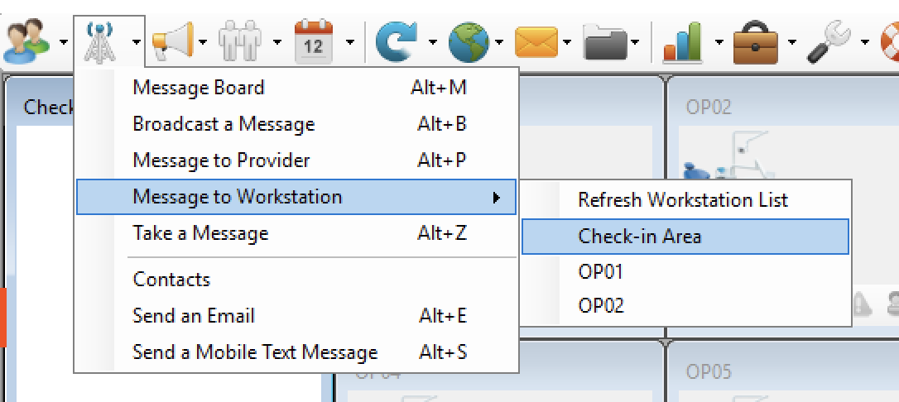
Task: Choose Broadcast a Message menu entry
Action: [x=224, y=124]
